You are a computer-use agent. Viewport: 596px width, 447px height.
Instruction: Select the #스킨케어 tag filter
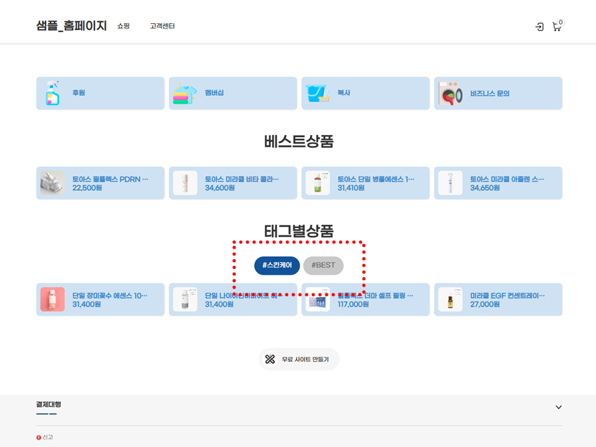click(277, 265)
